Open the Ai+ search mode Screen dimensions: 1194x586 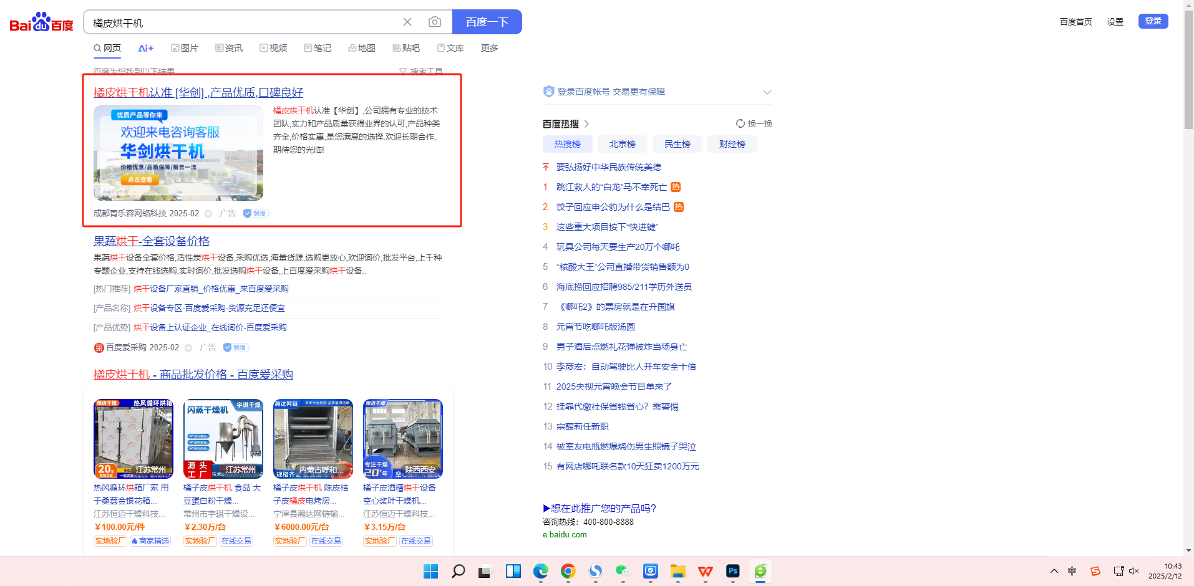coord(146,49)
